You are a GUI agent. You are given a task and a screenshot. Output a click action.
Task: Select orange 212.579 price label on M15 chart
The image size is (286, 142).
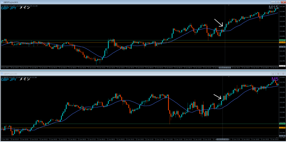(x=282, y=42)
